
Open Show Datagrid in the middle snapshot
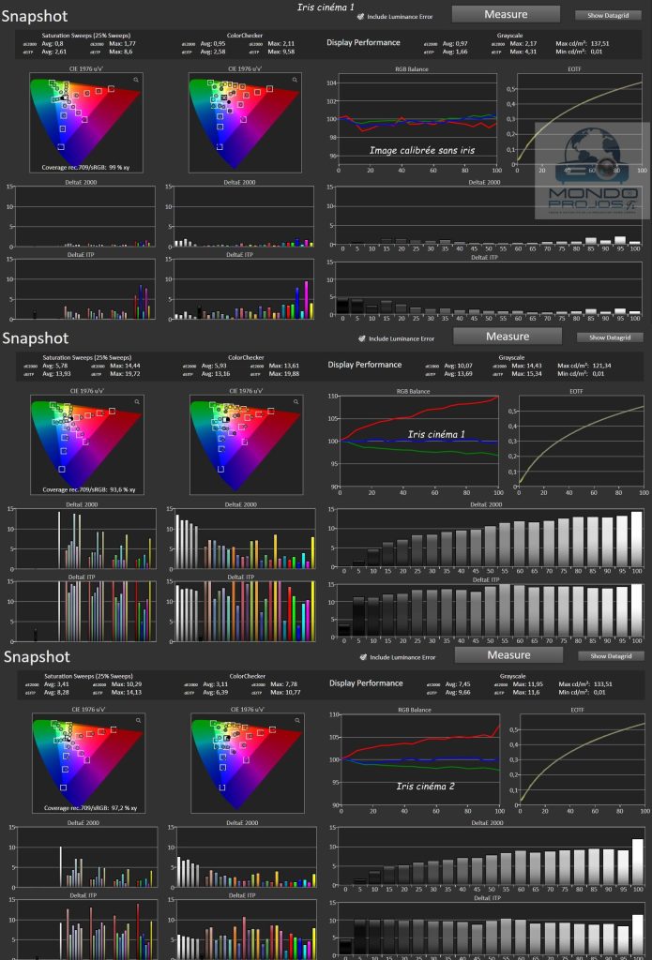pyautogui.click(x=609, y=337)
